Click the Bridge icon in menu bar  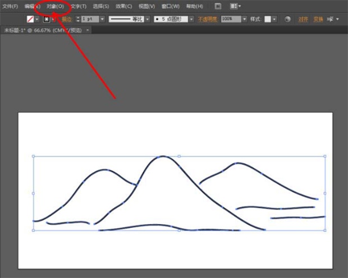pyautogui.click(x=218, y=6)
